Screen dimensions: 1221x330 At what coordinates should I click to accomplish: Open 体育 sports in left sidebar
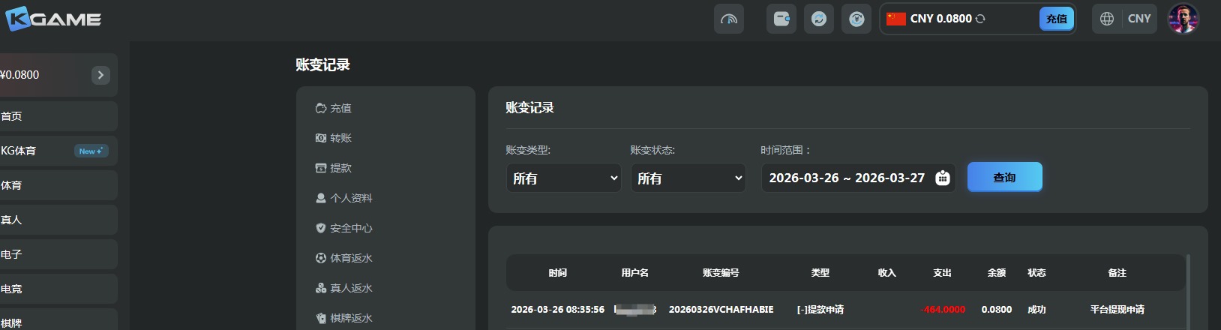coord(58,185)
